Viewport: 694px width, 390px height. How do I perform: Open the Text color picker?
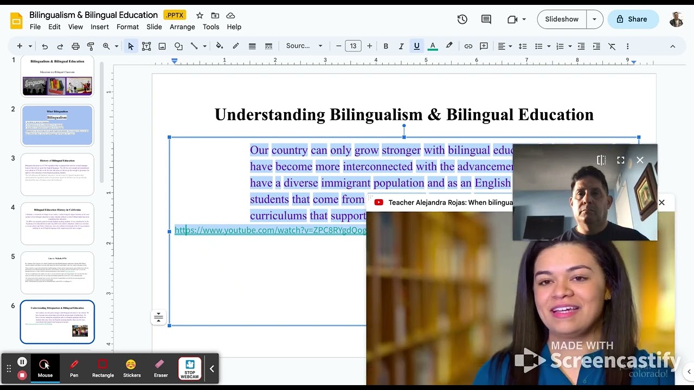click(x=433, y=47)
